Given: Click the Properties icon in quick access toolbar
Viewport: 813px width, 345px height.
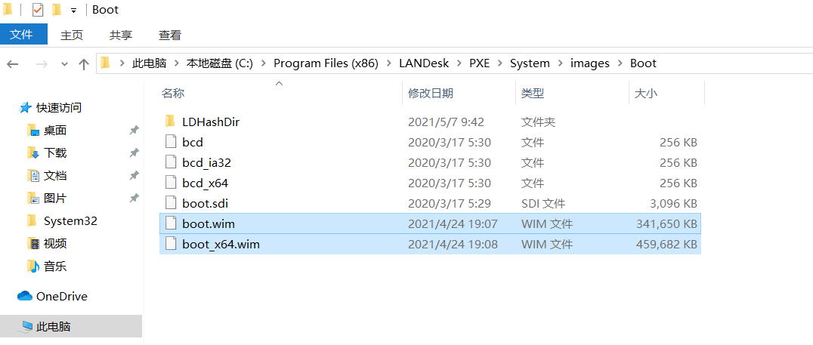Looking at the screenshot, I should [x=38, y=10].
